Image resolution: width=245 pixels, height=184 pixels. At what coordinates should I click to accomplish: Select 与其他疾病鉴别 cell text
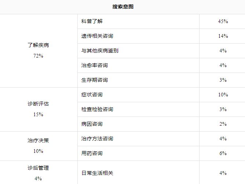click(100, 51)
